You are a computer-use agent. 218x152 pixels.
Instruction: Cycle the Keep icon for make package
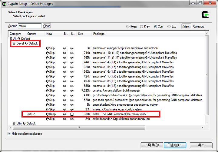[x=47, y=114]
